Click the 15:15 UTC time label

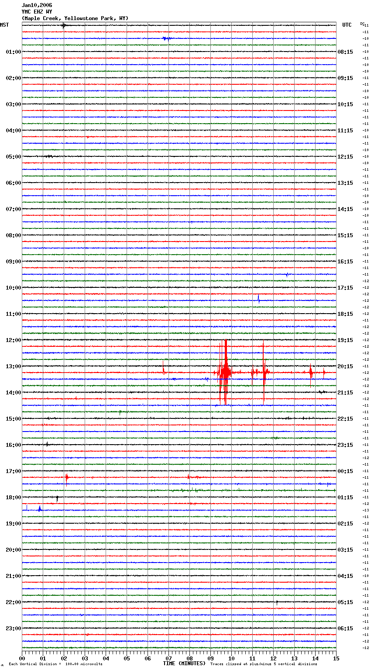345,235
